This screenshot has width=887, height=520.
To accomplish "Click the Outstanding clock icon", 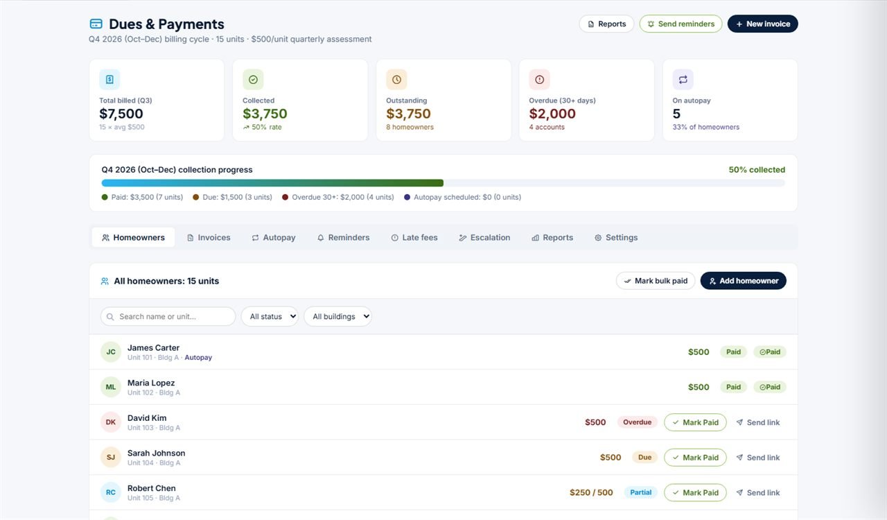I will [396, 80].
